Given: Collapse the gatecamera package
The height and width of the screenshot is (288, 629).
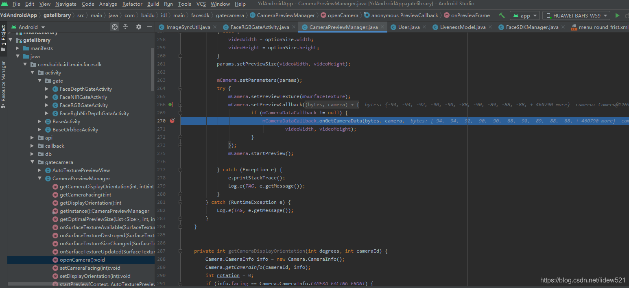Looking at the screenshot, I should 32,162.
